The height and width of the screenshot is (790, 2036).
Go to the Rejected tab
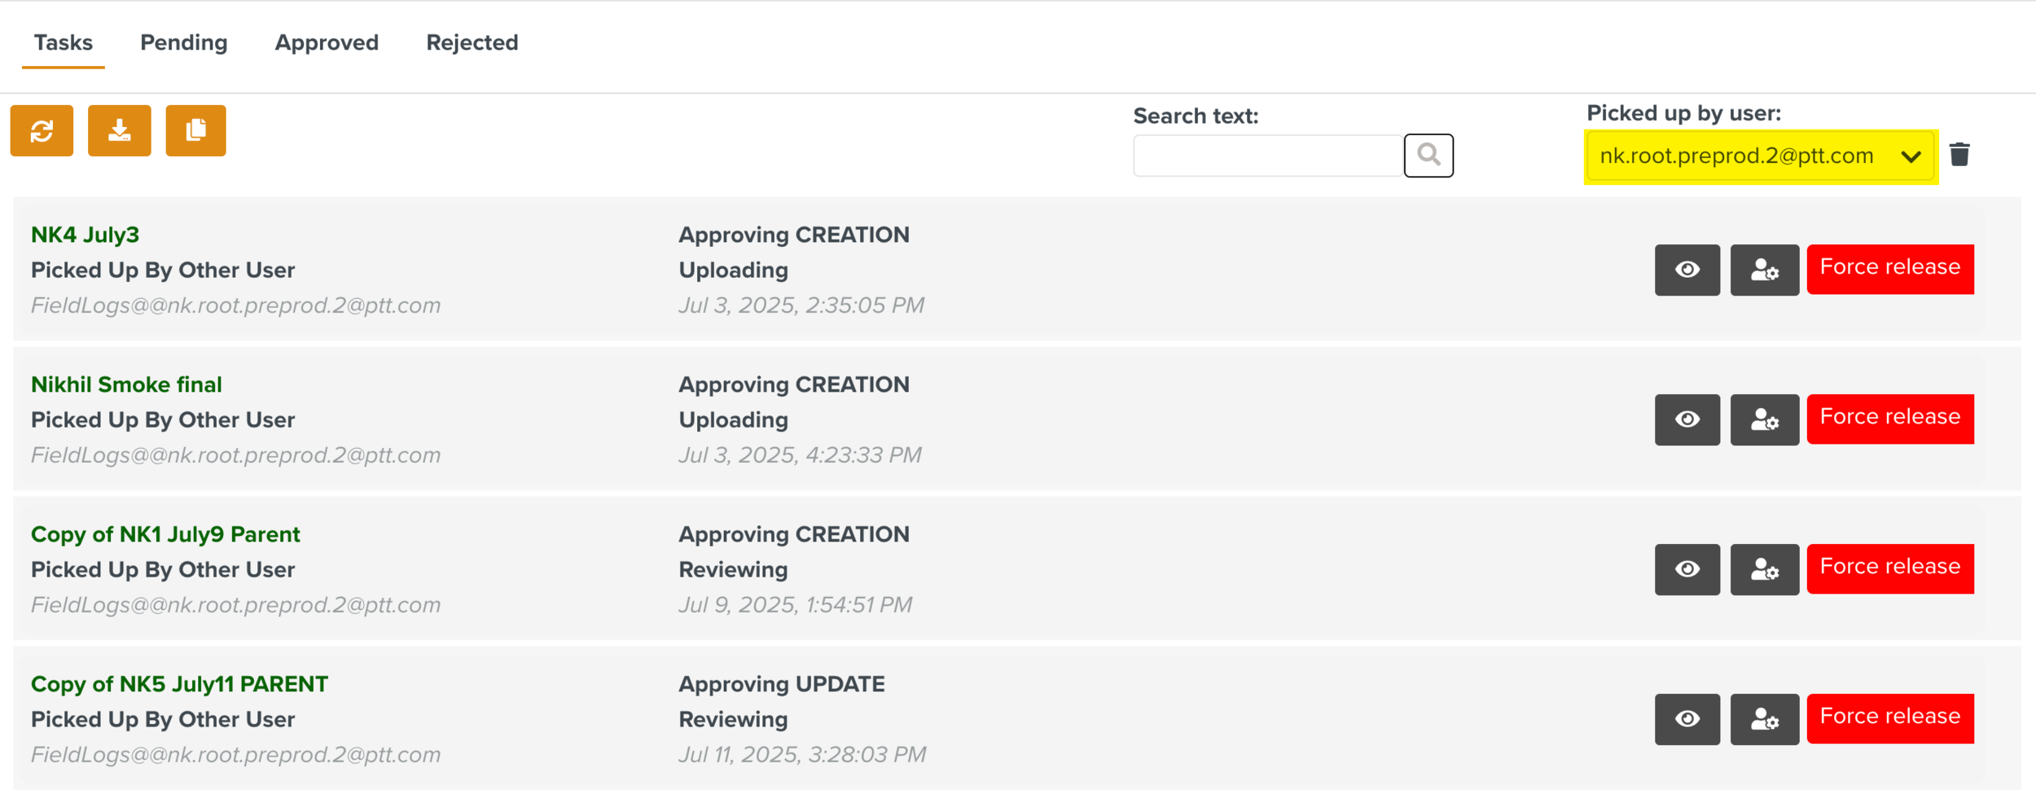click(472, 42)
